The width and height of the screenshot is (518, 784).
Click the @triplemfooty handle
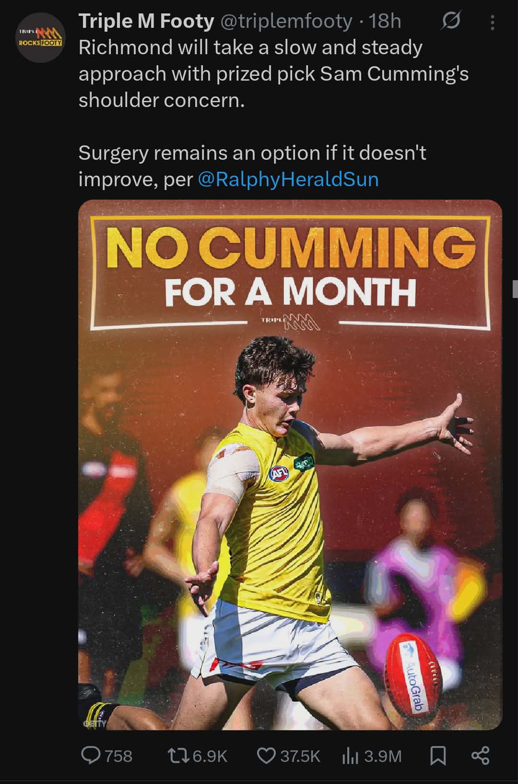pyautogui.click(x=286, y=22)
